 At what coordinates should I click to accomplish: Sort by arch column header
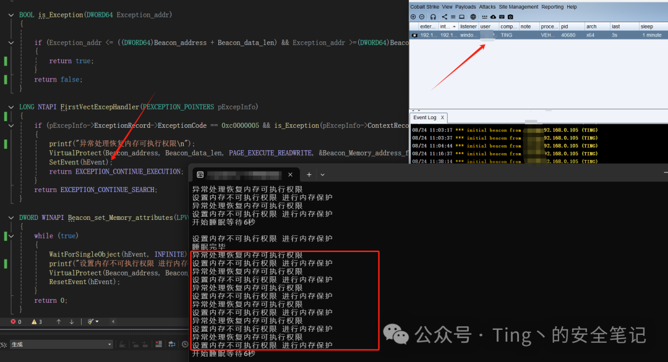(x=597, y=27)
